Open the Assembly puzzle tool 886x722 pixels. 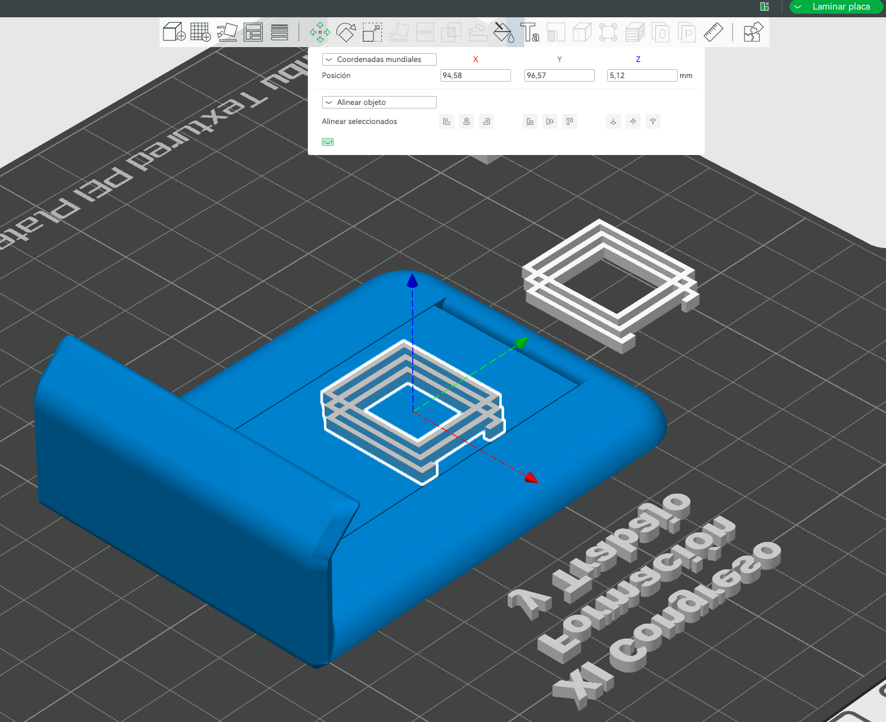[x=753, y=32]
